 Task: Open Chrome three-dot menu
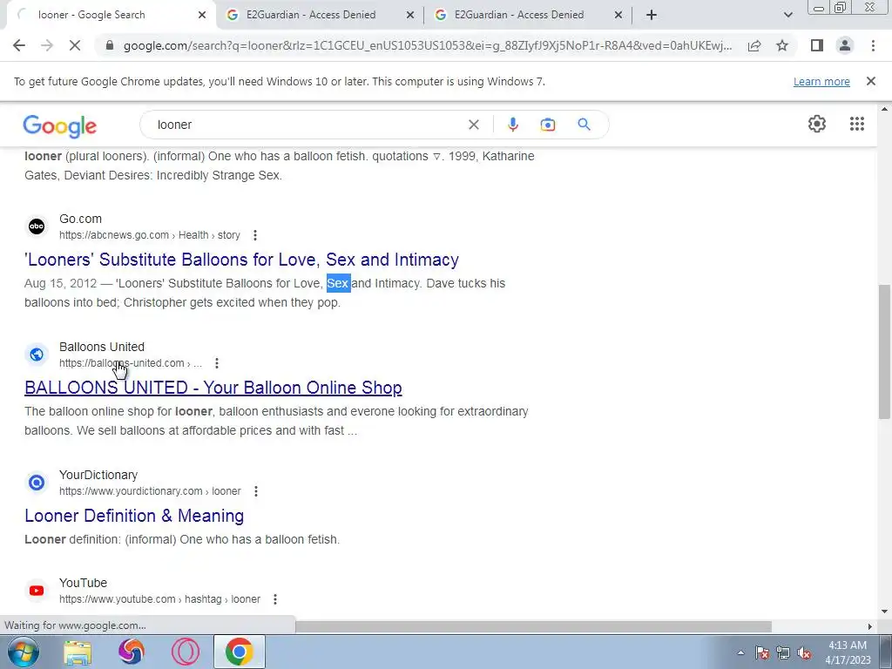click(873, 45)
